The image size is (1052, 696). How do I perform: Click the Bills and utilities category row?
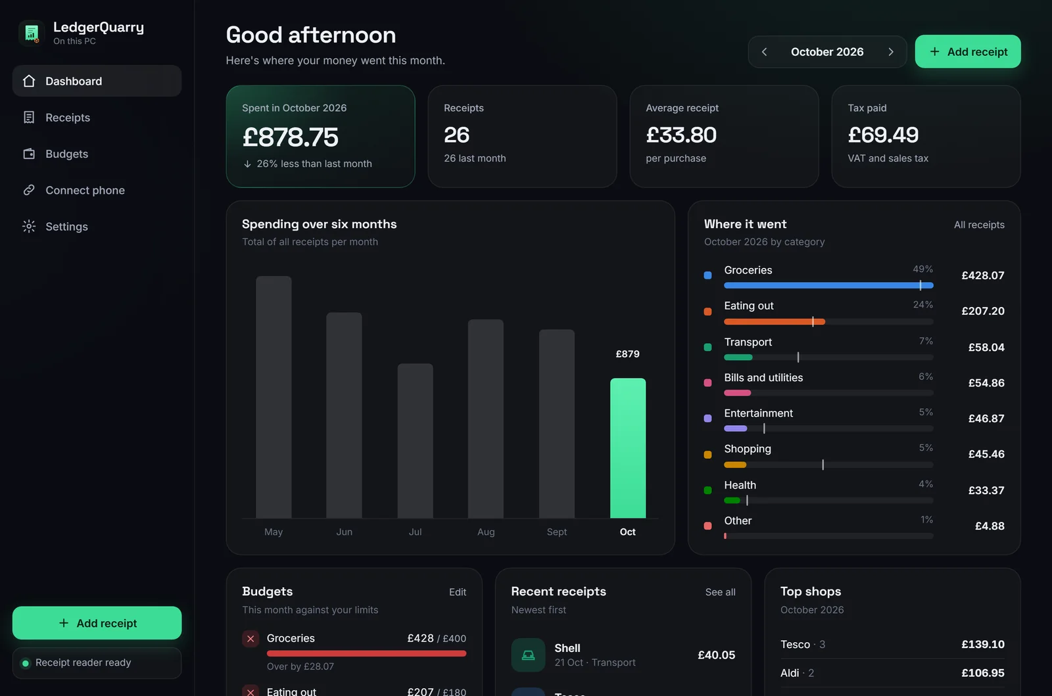click(854, 383)
